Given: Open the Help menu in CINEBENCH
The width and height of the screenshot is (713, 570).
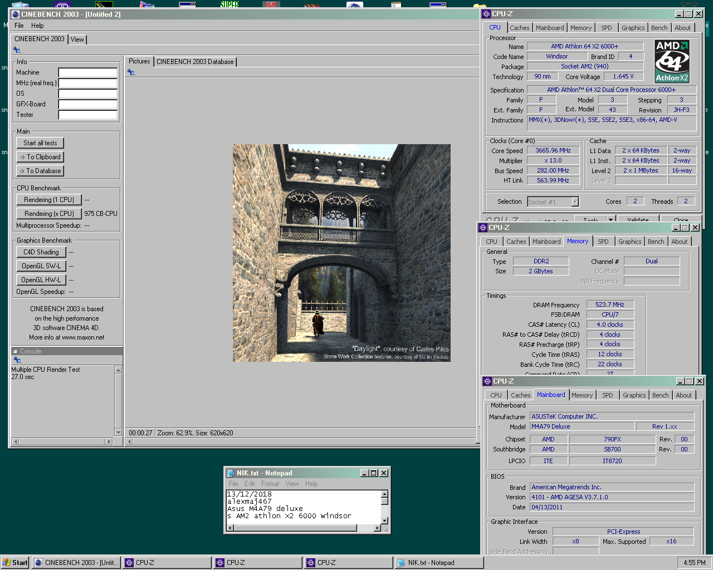Looking at the screenshot, I should tap(37, 26).
